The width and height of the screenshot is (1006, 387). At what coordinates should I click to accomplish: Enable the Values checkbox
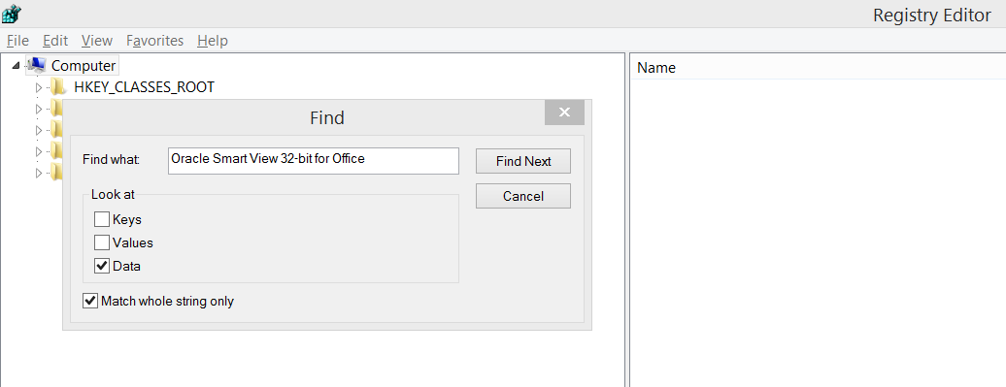coord(102,242)
